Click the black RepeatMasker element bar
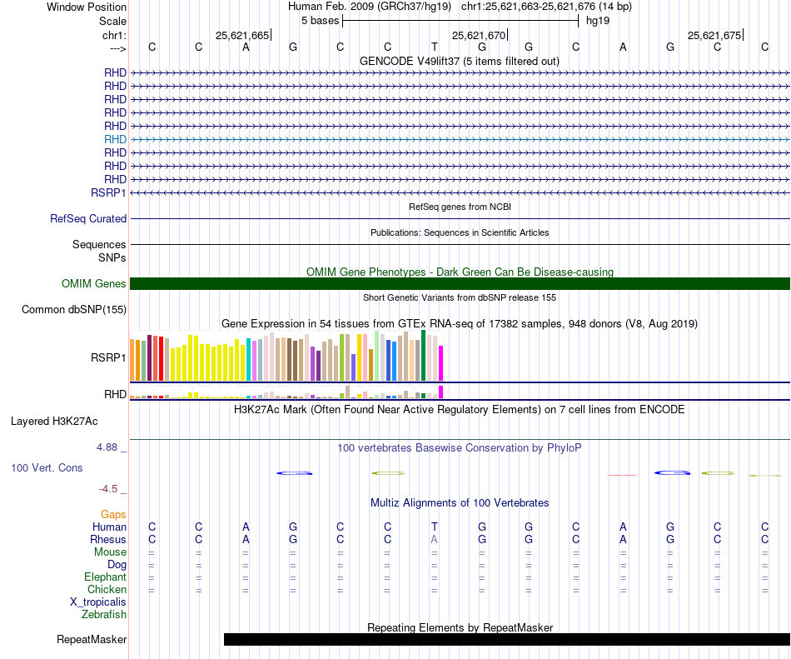 click(507, 639)
